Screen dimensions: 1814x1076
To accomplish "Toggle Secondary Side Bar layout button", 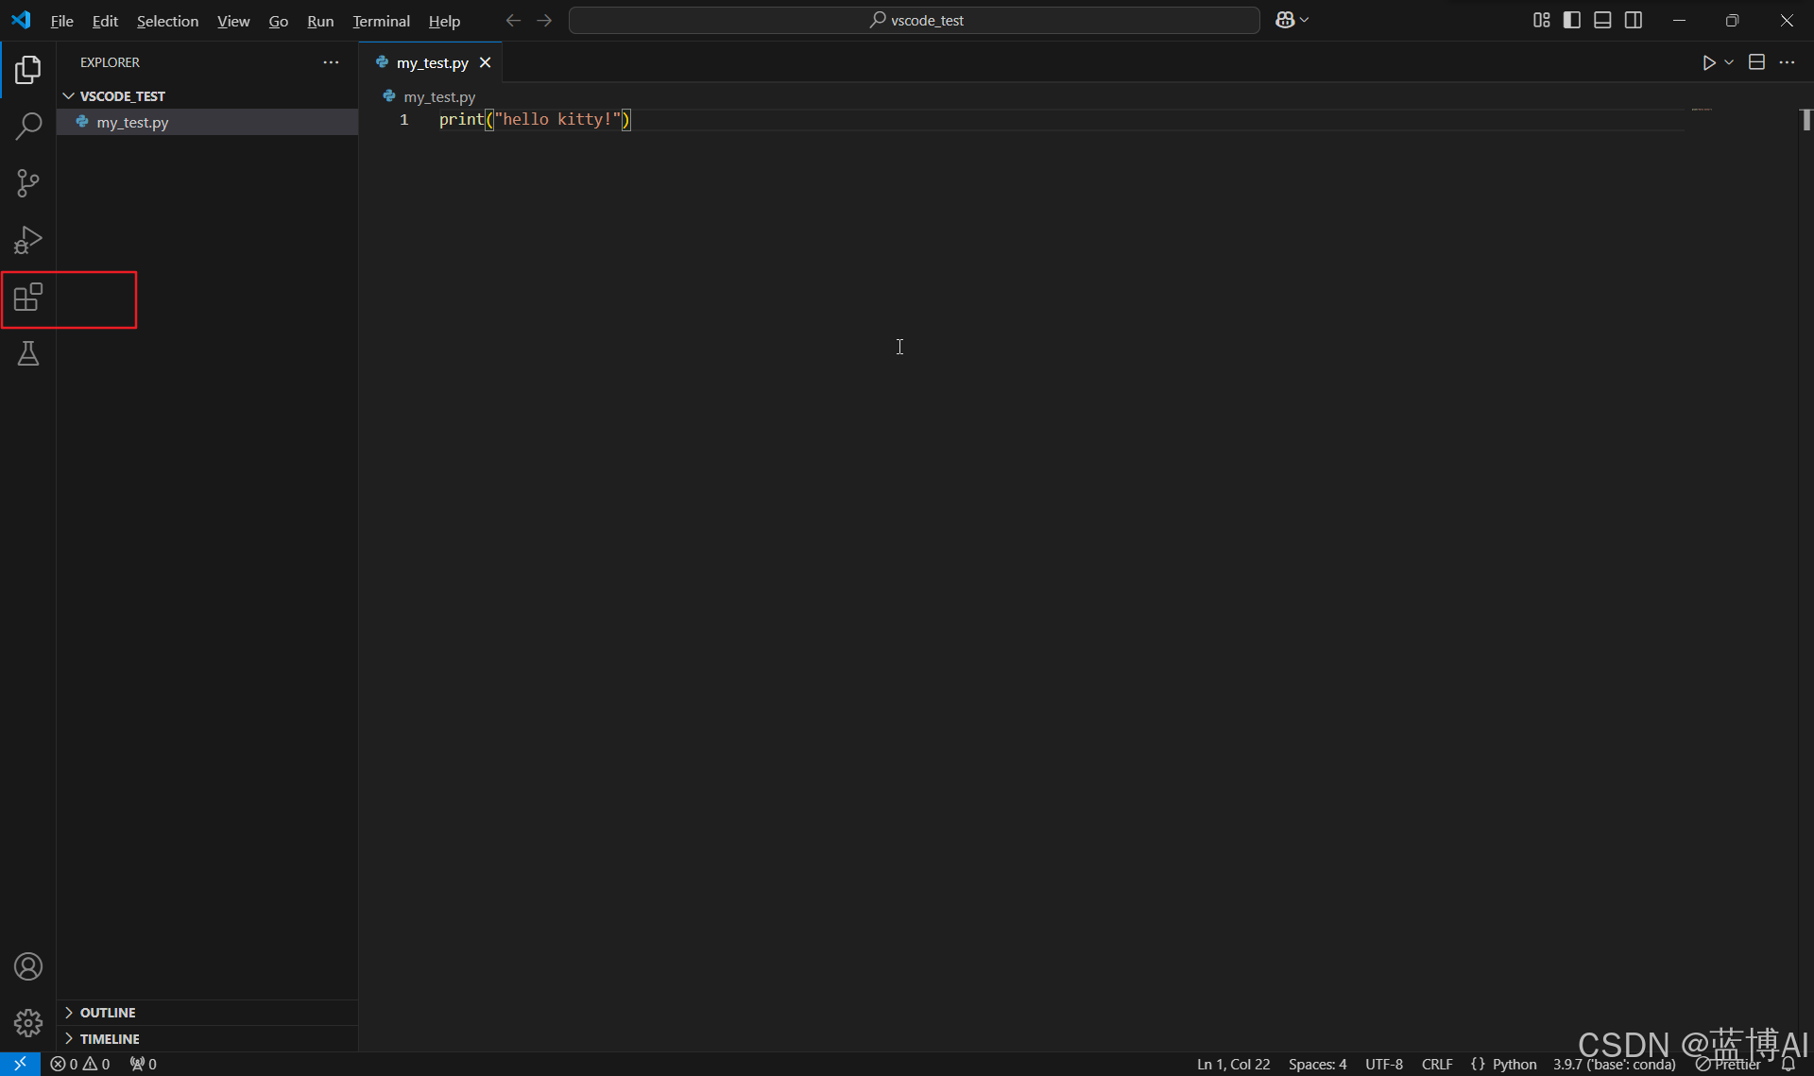I will pos(1634,20).
